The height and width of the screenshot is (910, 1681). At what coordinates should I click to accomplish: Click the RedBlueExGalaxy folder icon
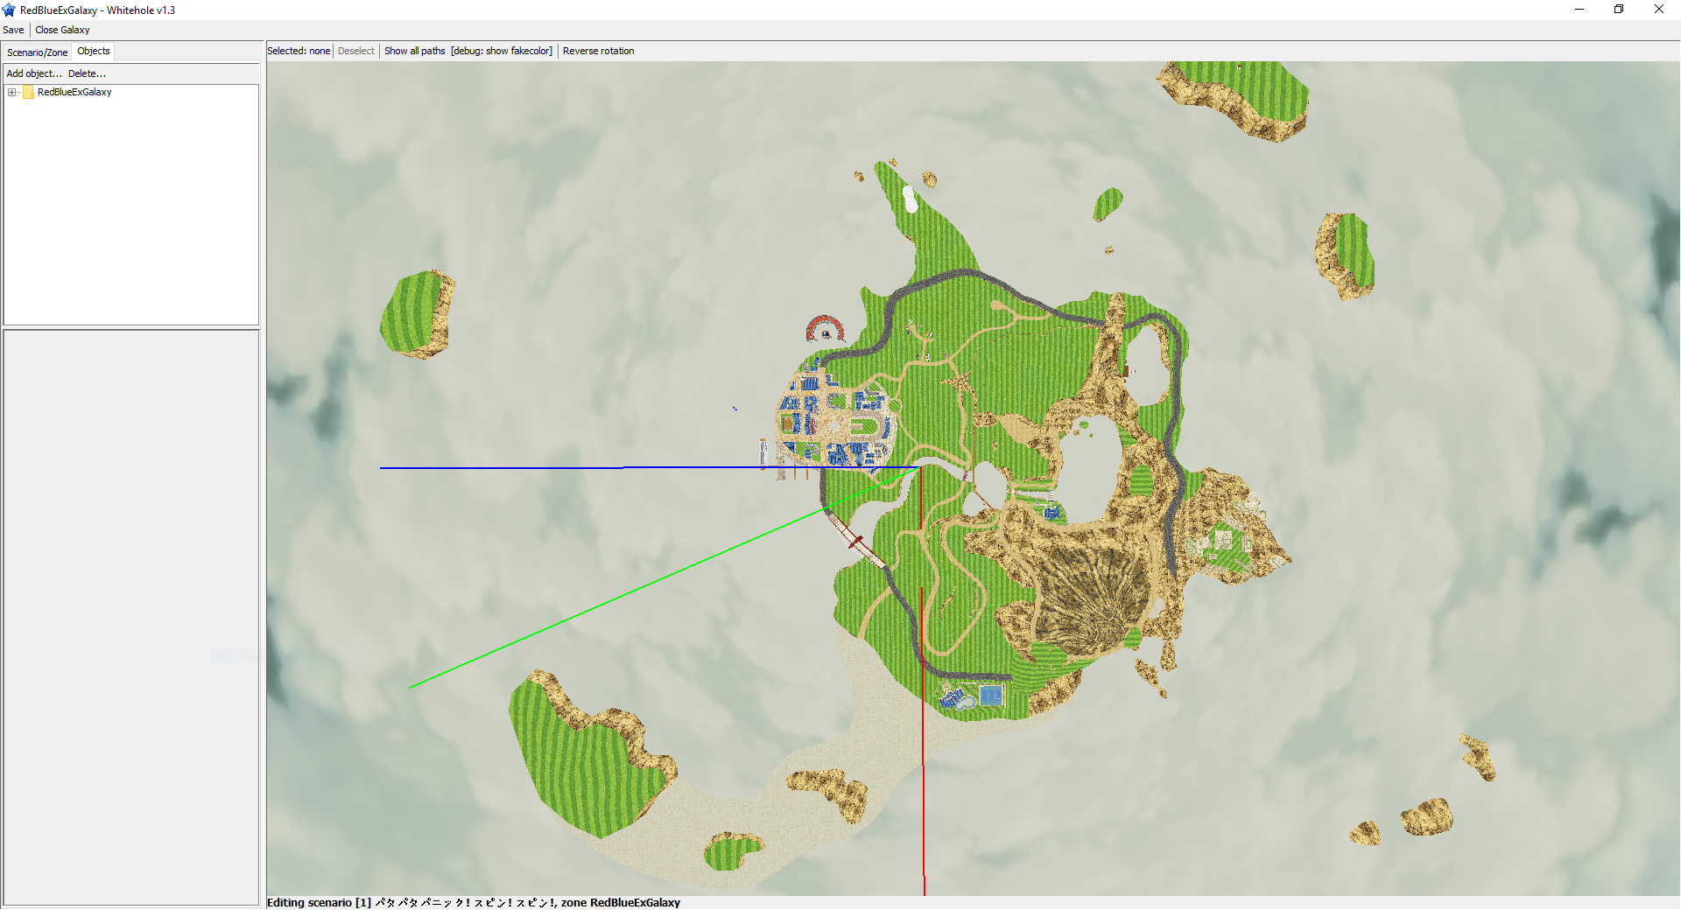coord(28,92)
